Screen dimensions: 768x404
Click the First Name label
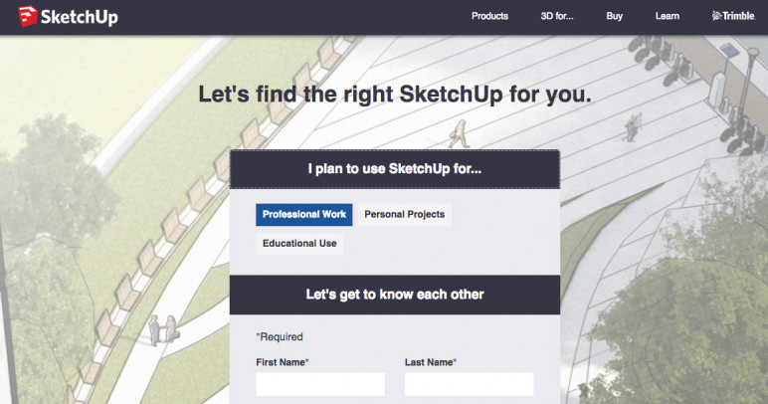click(x=283, y=362)
